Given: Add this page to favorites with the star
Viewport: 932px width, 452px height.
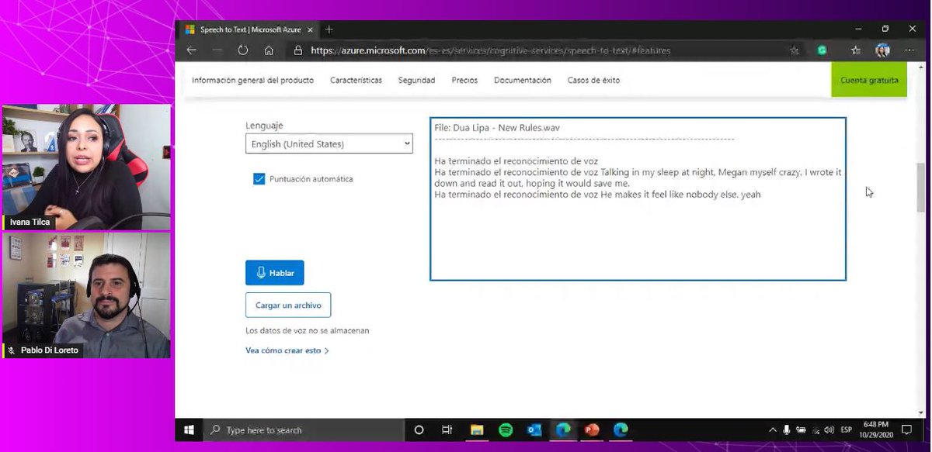Looking at the screenshot, I should [795, 50].
